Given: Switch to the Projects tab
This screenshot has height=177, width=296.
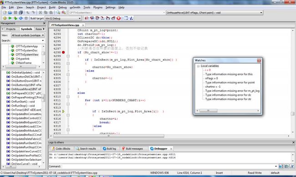Looking at the screenshot, I should [11, 29].
